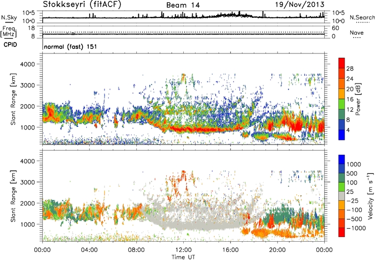Click the dark blue top of velocity colorbar

[342, 160]
